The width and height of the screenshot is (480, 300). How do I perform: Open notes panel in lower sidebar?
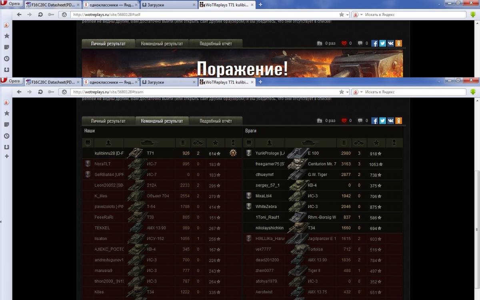pyautogui.click(x=6, y=125)
